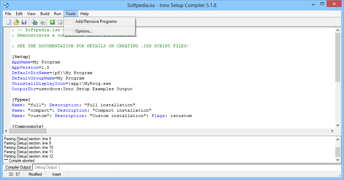Run the setup with green play icon
This screenshot has width=344, height=180.
(x=52, y=22)
